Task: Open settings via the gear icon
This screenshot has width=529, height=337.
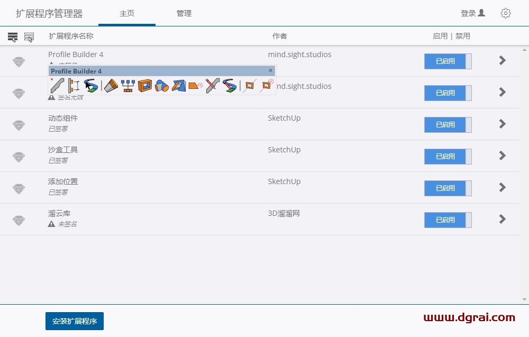Action: [x=505, y=13]
